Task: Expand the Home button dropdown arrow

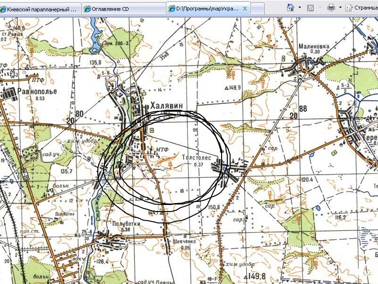Action: coord(299,8)
